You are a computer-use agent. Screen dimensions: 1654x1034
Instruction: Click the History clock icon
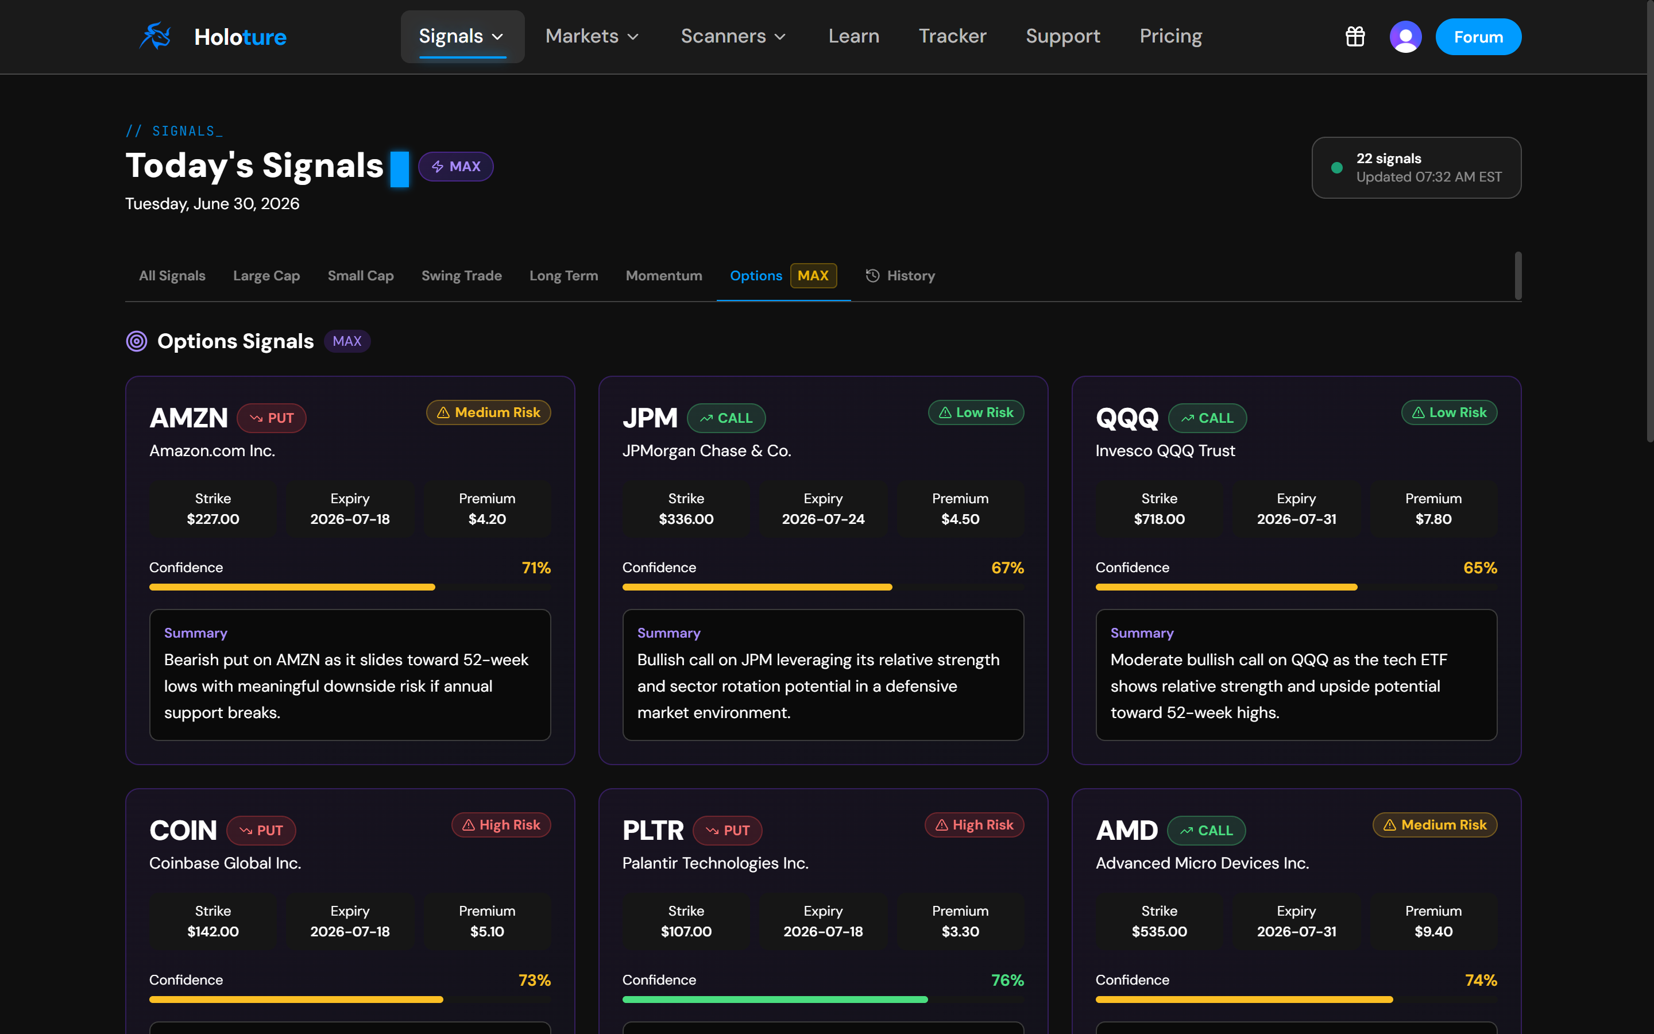[x=872, y=276]
